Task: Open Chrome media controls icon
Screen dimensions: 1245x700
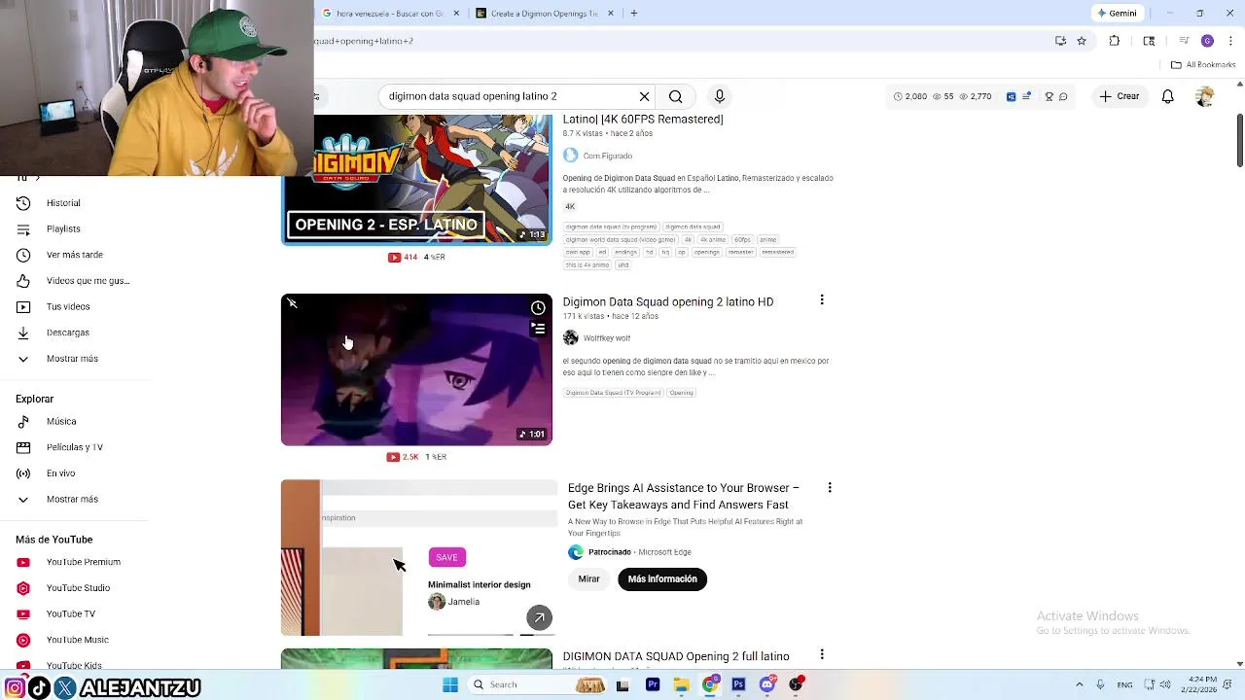Action: pyautogui.click(x=1183, y=41)
